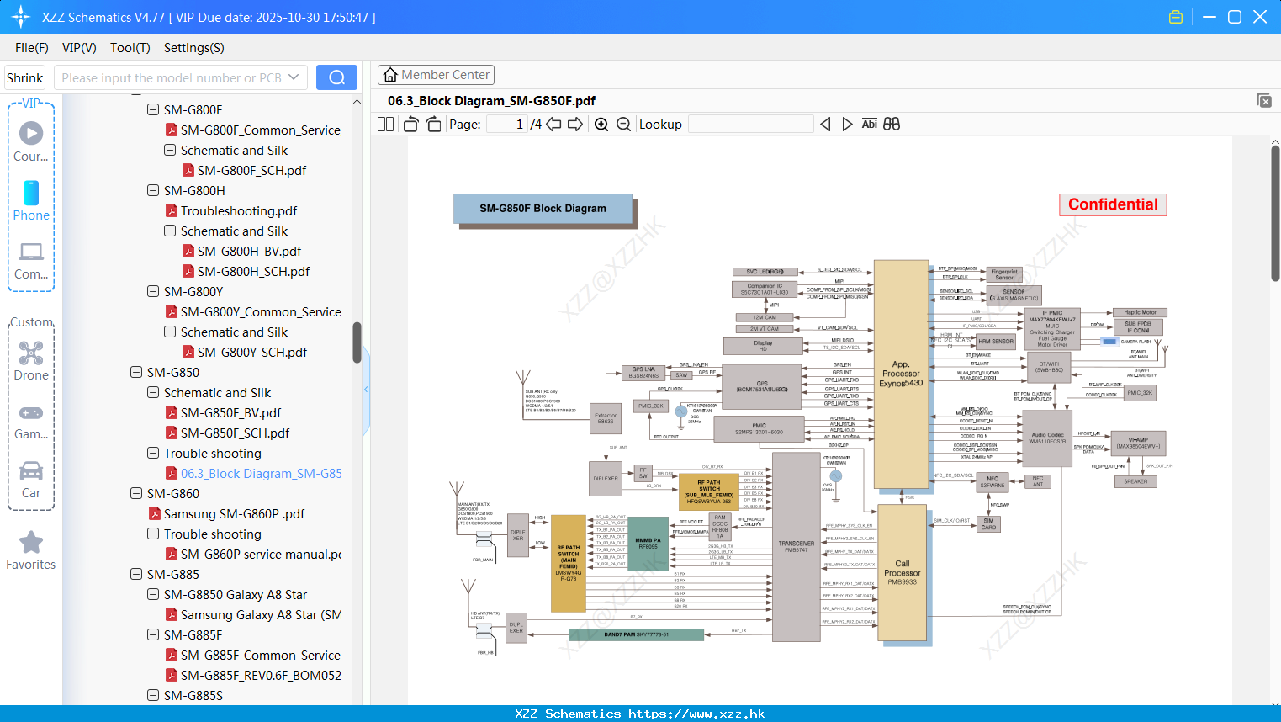Collapse the side panel splitter handle

(366, 389)
